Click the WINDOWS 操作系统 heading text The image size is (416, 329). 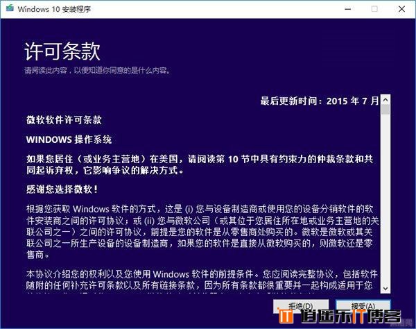pos(69,140)
